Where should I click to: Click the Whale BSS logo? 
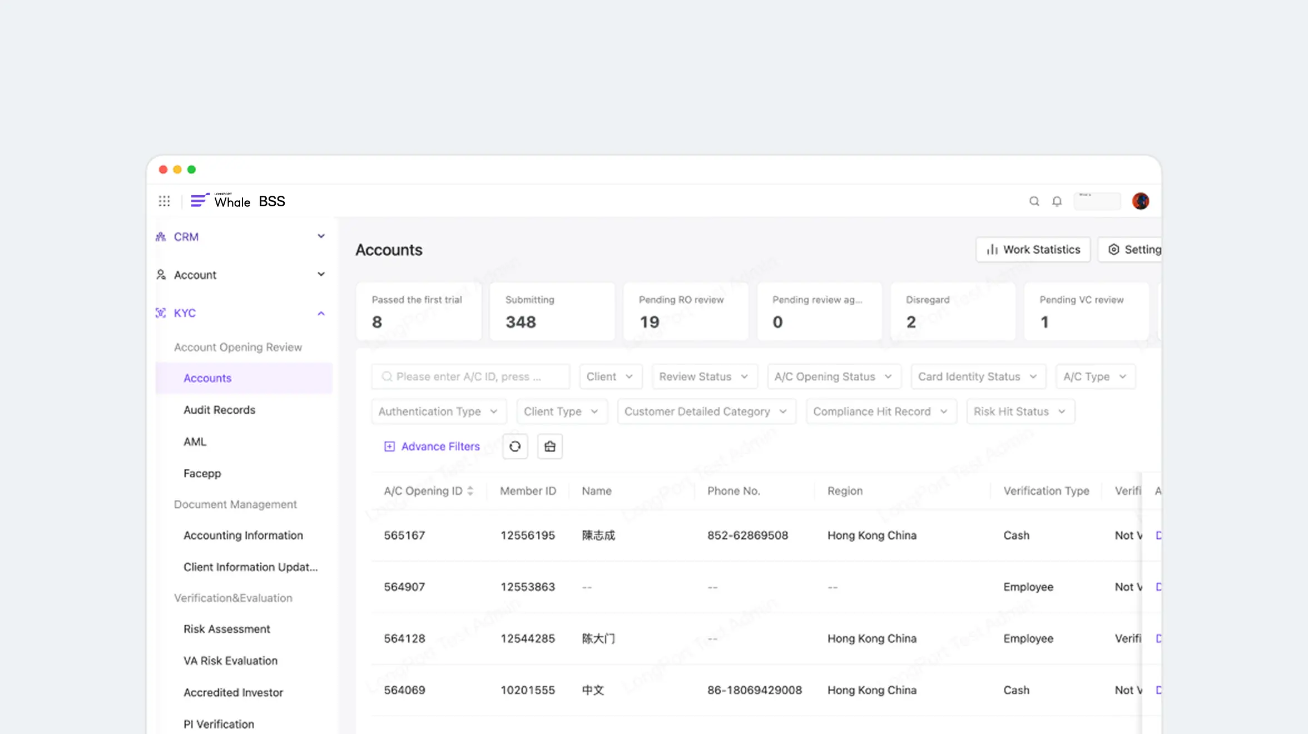coord(238,201)
